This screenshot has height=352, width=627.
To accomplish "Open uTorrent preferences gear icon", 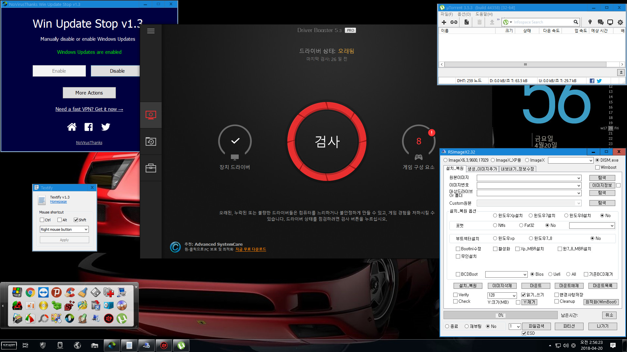I will 620,22.
